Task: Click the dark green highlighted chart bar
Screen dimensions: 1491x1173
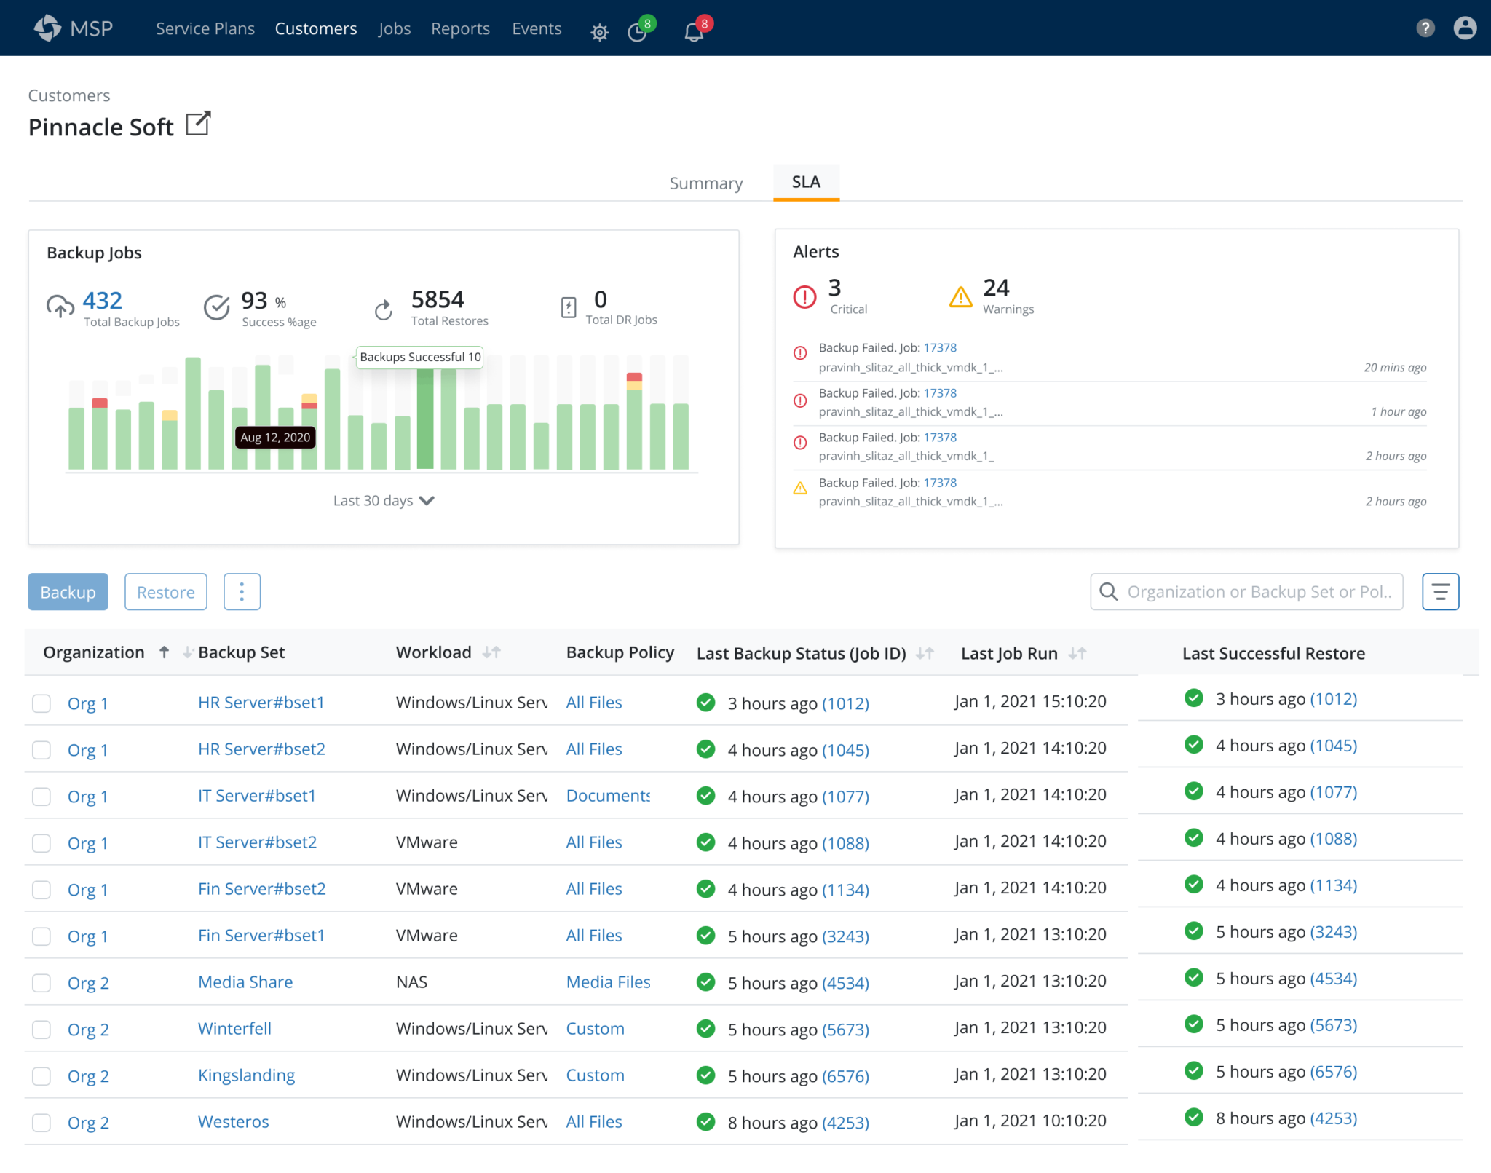Action: (425, 419)
